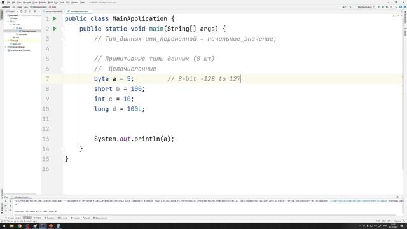
Task: Open Version Control tool window
Action: pyautogui.click(x=13, y=218)
